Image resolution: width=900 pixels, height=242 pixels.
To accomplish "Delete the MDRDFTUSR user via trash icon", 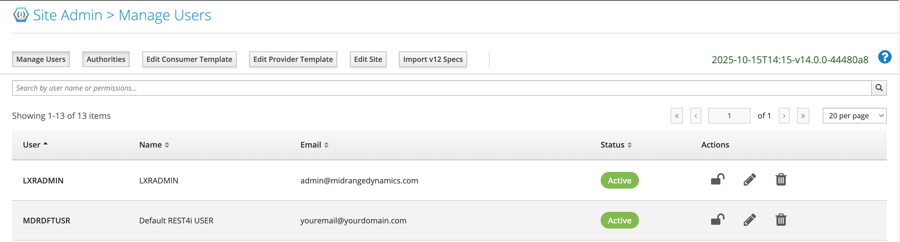I will tap(781, 220).
